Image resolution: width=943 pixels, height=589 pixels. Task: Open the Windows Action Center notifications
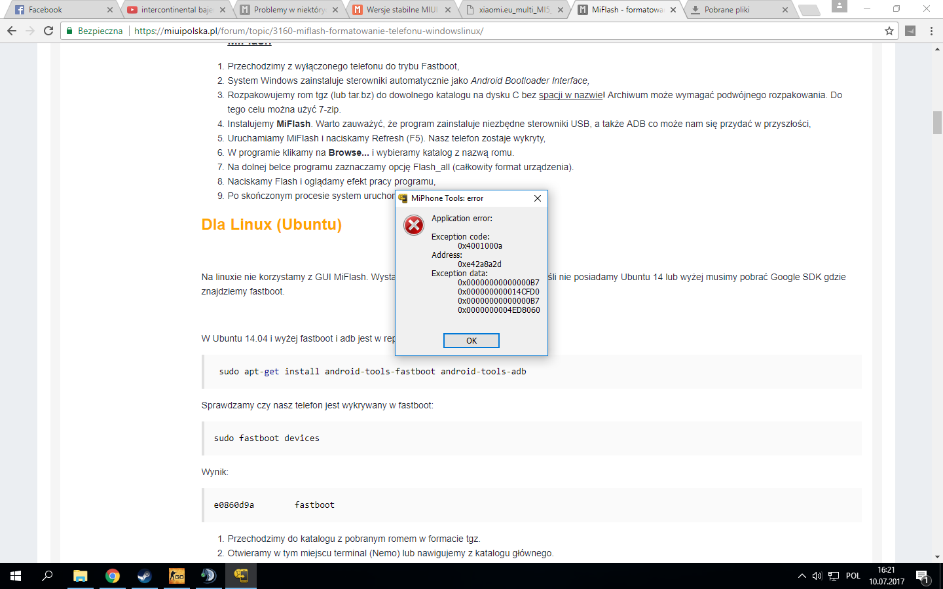click(x=922, y=577)
